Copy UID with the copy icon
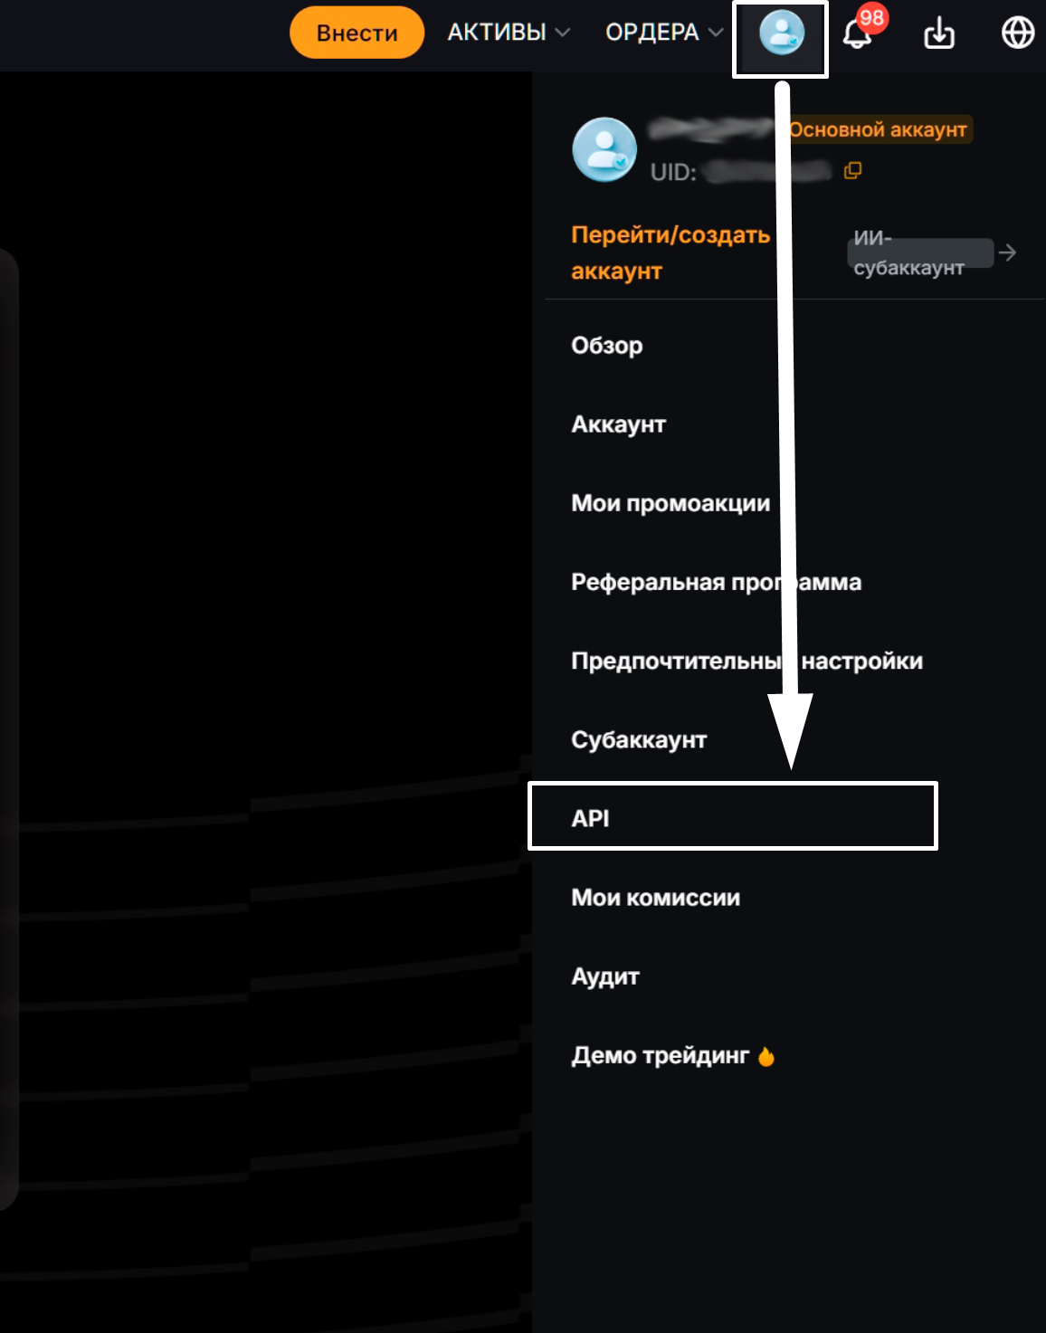1046x1333 pixels. (x=852, y=170)
